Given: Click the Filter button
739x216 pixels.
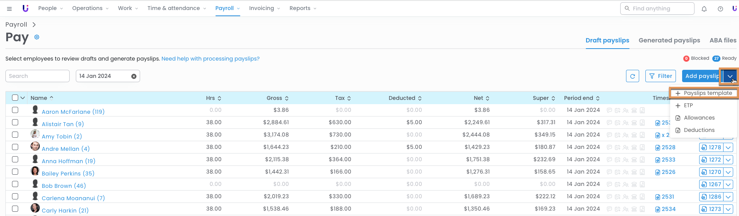Looking at the screenshot, I should (x=660, y=76).
